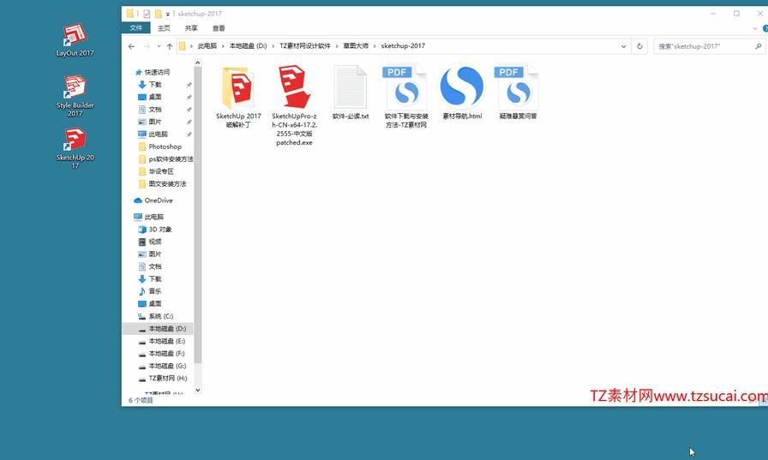Select the 软件-必读.txt file

point(351,93)
